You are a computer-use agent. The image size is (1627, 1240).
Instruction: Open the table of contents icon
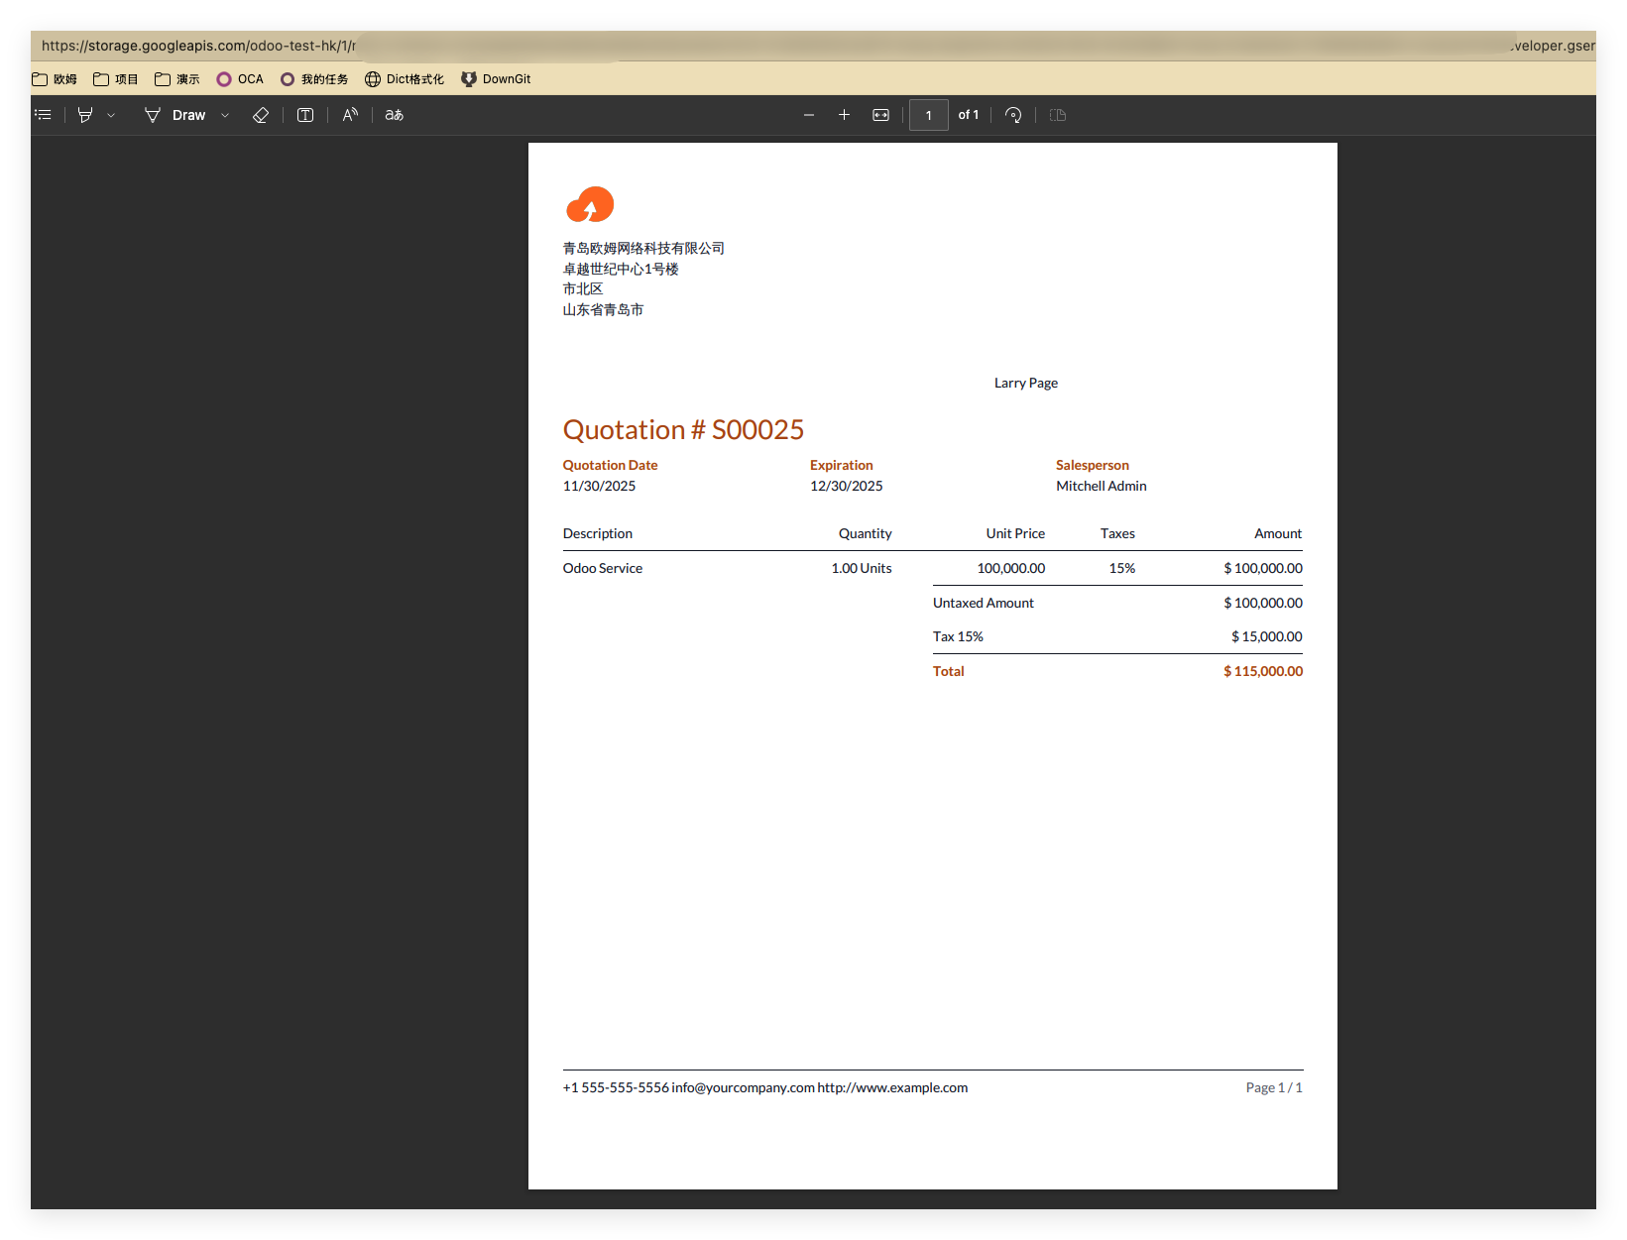click(43, 115)
